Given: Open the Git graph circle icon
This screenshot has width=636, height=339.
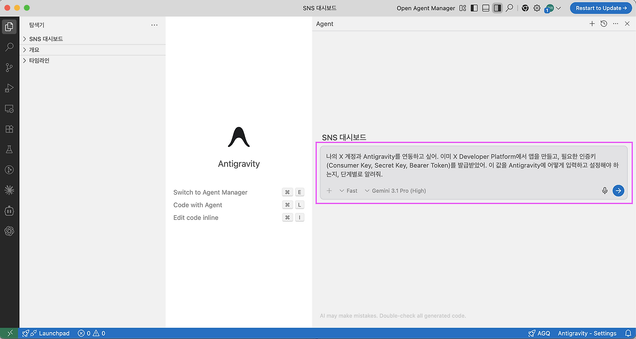Looking at the screenshot, I should [9, 169].
